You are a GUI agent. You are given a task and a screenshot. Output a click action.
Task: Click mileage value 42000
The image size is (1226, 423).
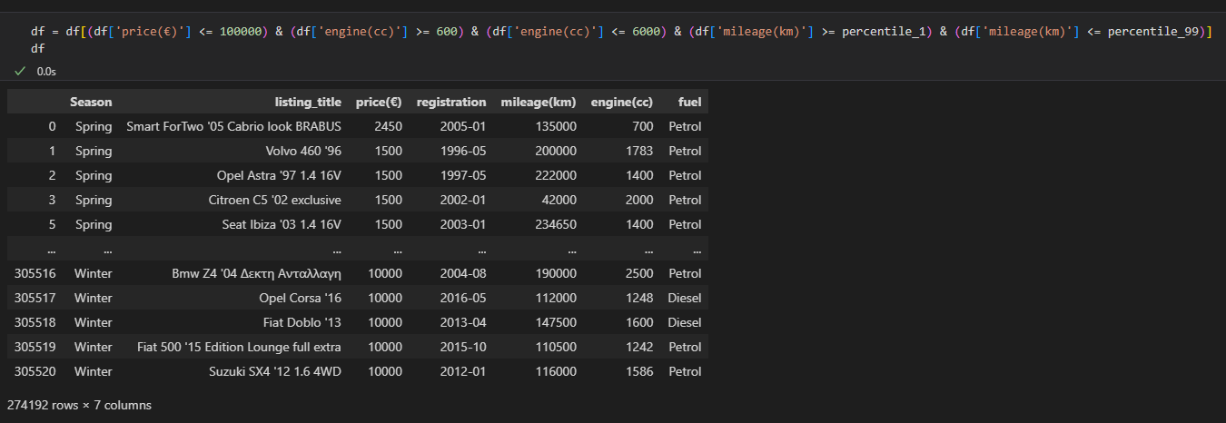coord(558,200)
